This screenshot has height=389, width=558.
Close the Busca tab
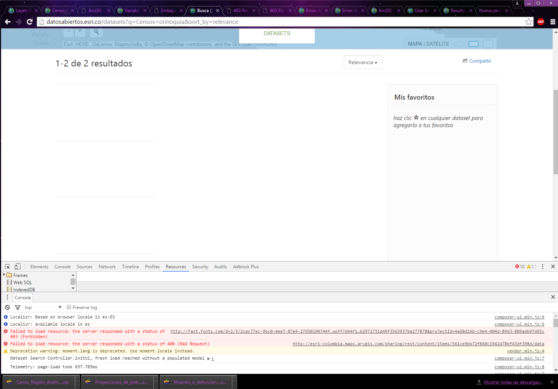pyautogui.click(x=218, y=11)
